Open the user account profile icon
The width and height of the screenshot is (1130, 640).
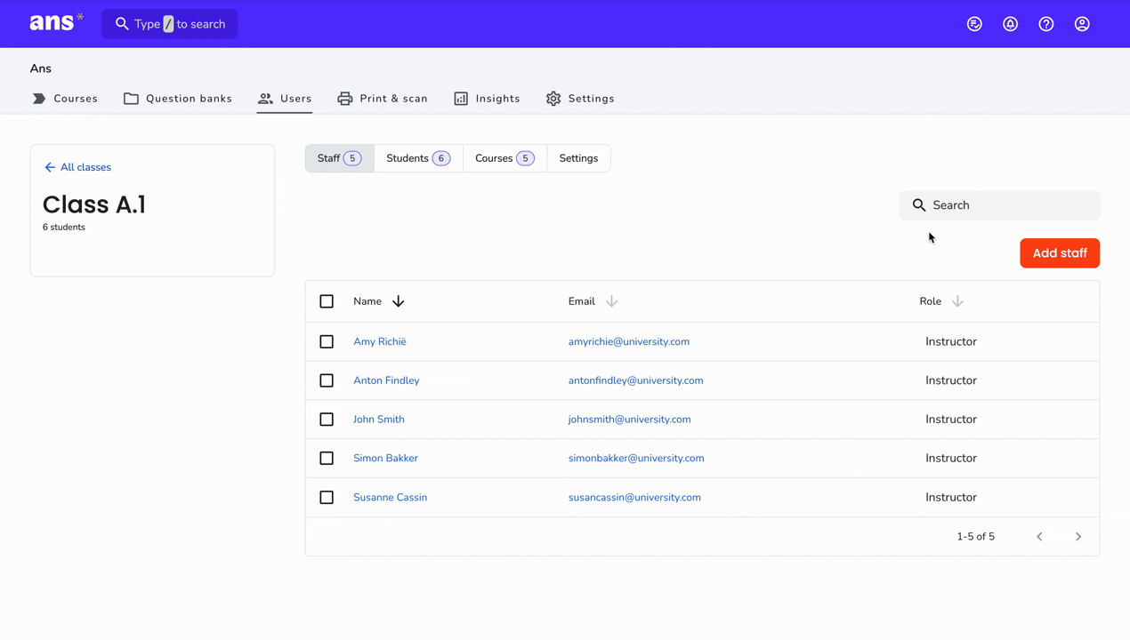[x=1082, y=24]
